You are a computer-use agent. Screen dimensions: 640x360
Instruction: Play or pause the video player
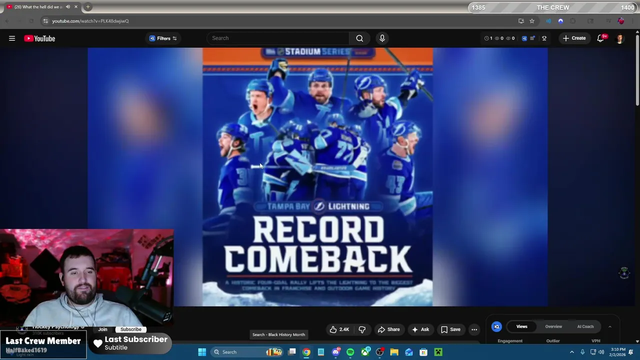(317, 176)
